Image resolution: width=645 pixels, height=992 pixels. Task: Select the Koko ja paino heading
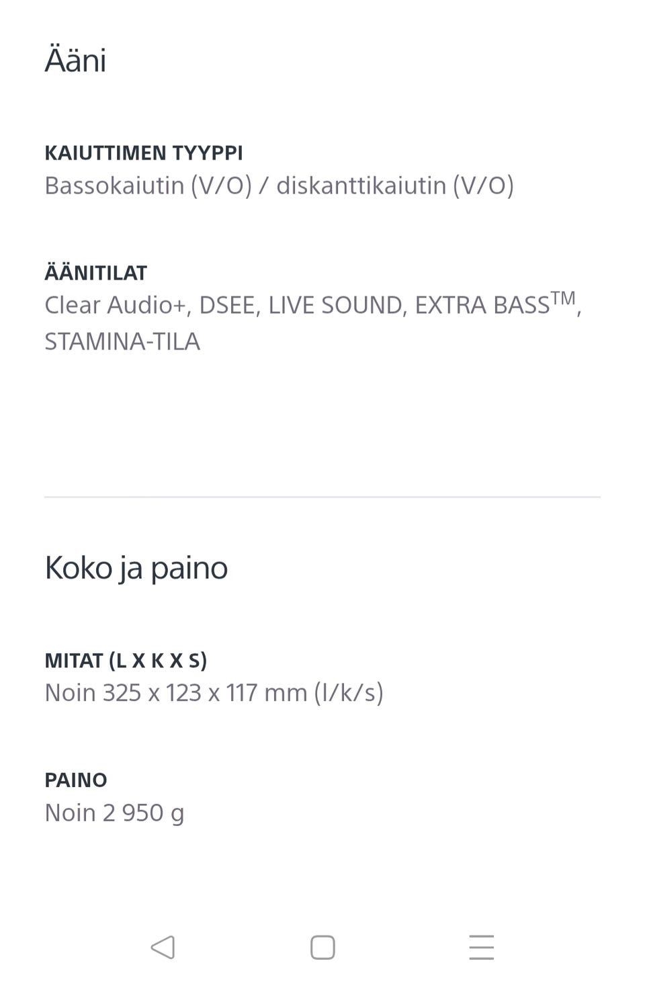tap(136, 568)
